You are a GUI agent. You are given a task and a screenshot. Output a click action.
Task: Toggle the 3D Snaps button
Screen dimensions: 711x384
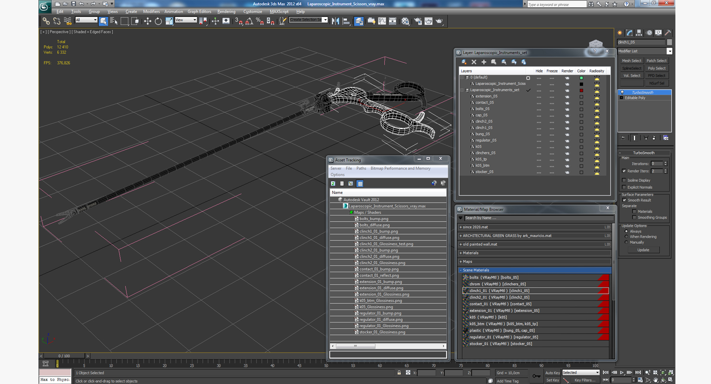(239, 21)
